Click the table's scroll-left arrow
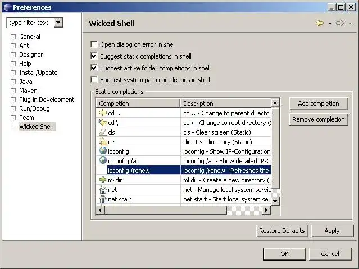The width and height of the screenshot is (359, 269). (x=100, y=210)
